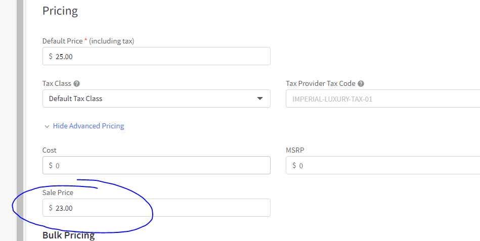Click the gray vertical bar on left
Screen dimensions: 480x241
coord(20,120)
